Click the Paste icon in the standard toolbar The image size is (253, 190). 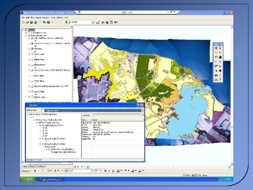pyautogui.click(x=48, y=23)
